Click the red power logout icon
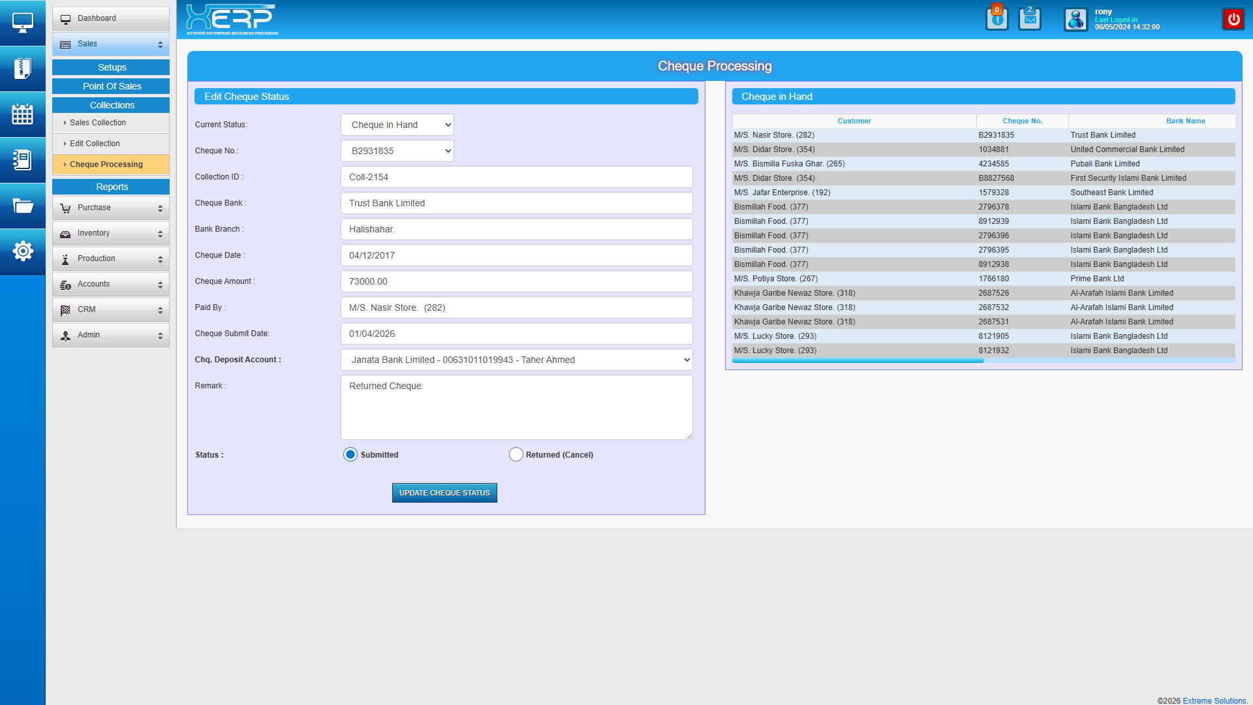Screen dimensions: 1253x705 click(1233, 19)
